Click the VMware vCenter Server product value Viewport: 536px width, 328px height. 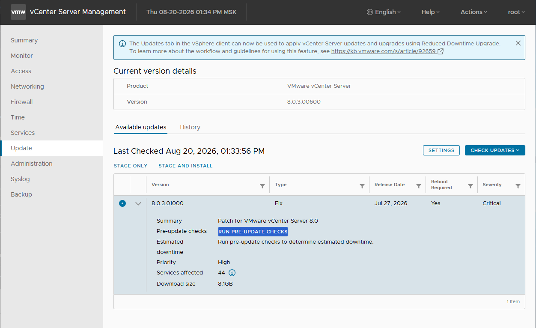pos(319,86)
